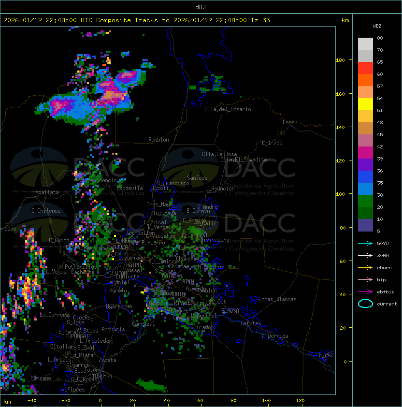Click the Potrerillos label
The width and height of the screenshot is (402, 407).
[81, 266]
